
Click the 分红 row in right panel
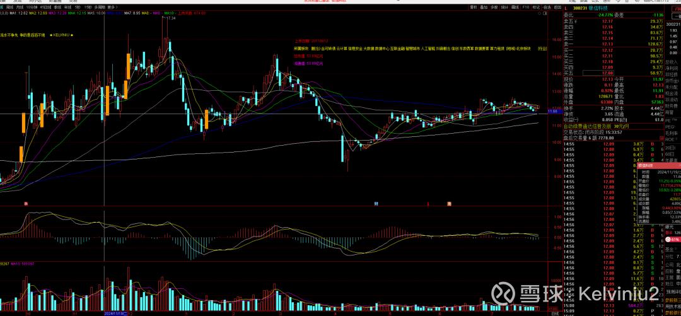[673, 257]
